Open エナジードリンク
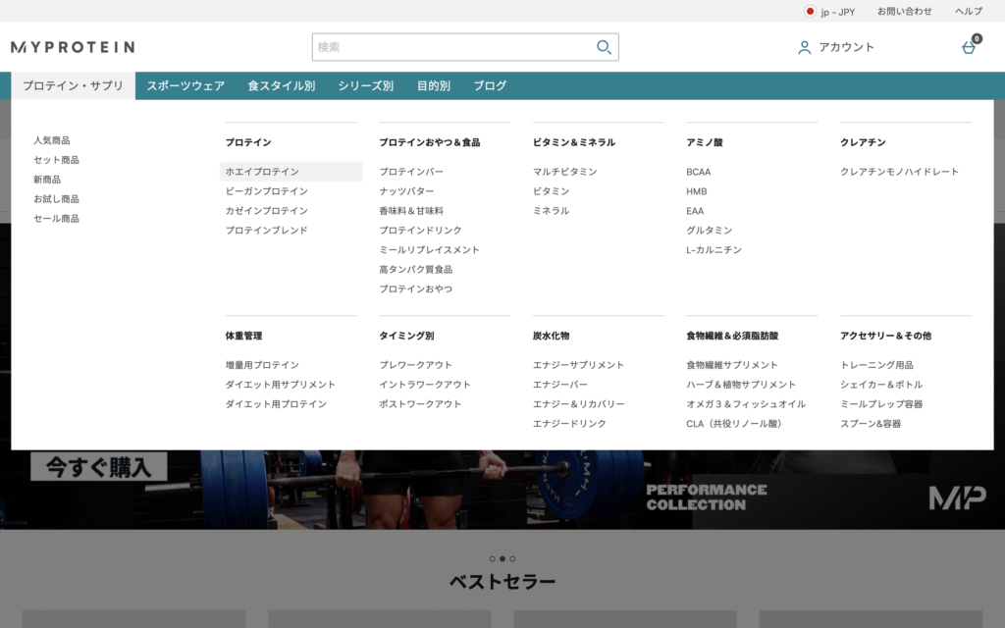The width and height of the screenshot is (1005, 628). (569, 424)
